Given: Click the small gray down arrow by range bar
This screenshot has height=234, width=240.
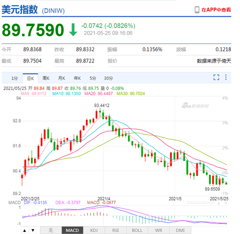Looking at the screenshot, I should 226,203.
